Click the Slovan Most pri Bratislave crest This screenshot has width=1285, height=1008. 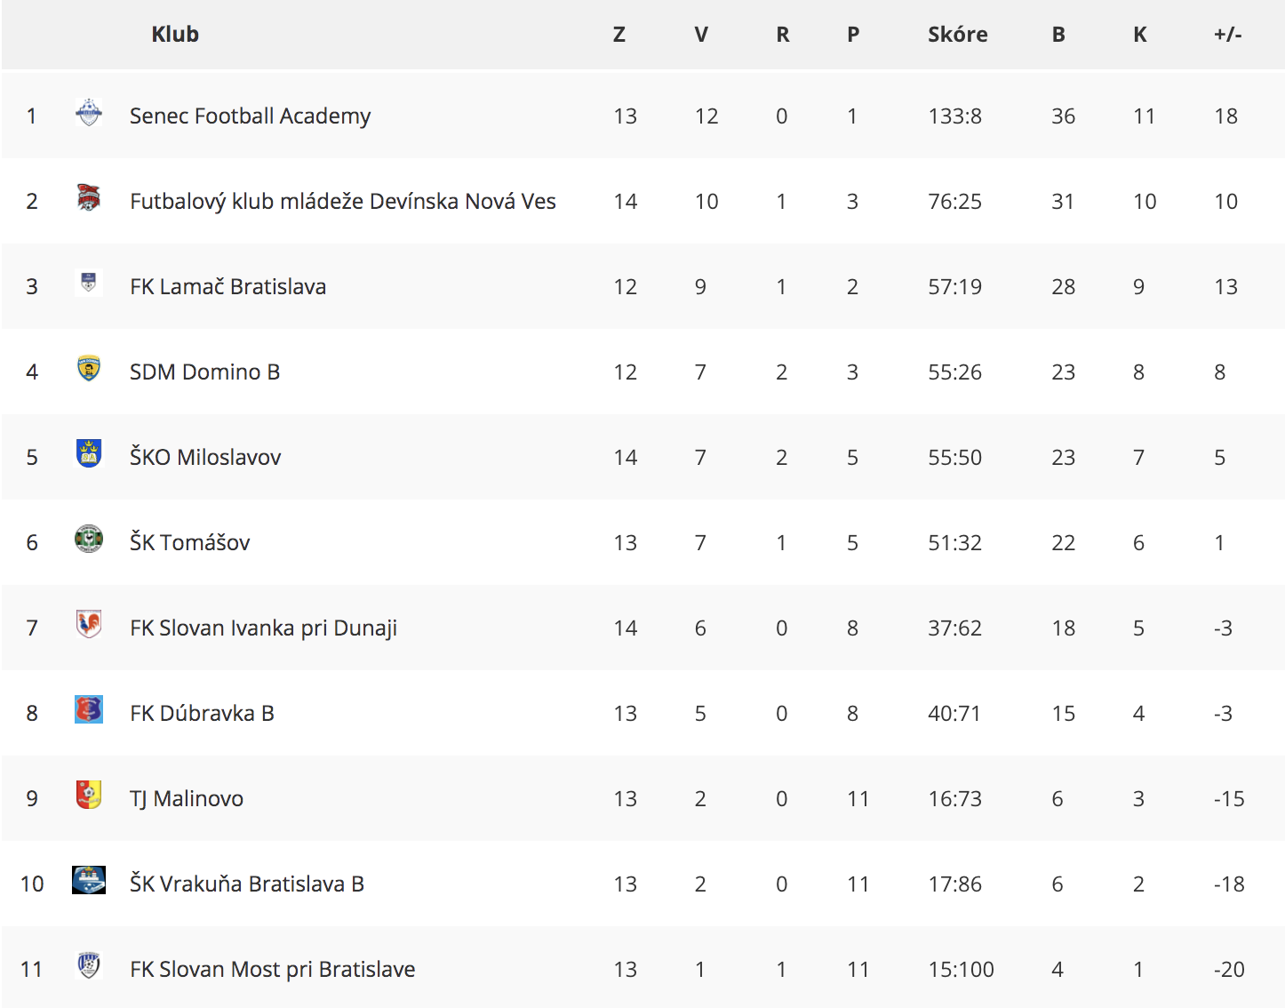pyautogui.click(x=89, y=965)
